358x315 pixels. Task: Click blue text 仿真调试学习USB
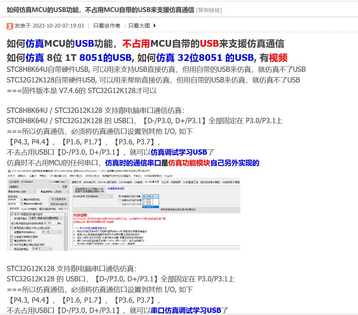[179, 152]
